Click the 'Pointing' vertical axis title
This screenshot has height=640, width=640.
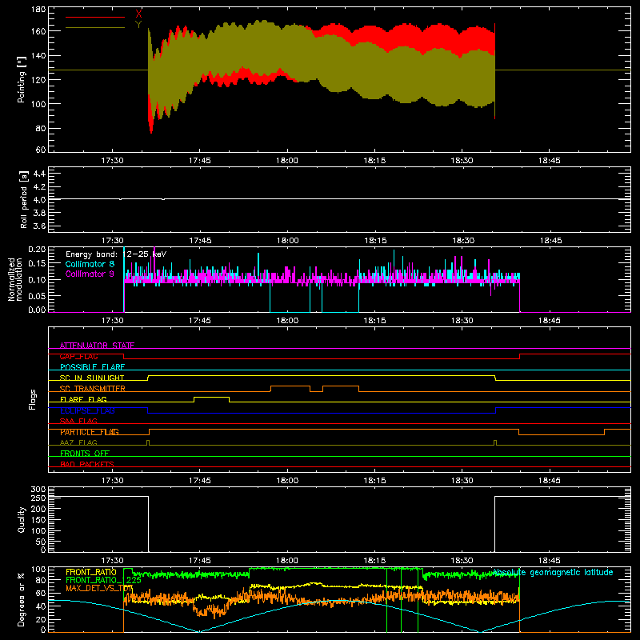point(22,79)
